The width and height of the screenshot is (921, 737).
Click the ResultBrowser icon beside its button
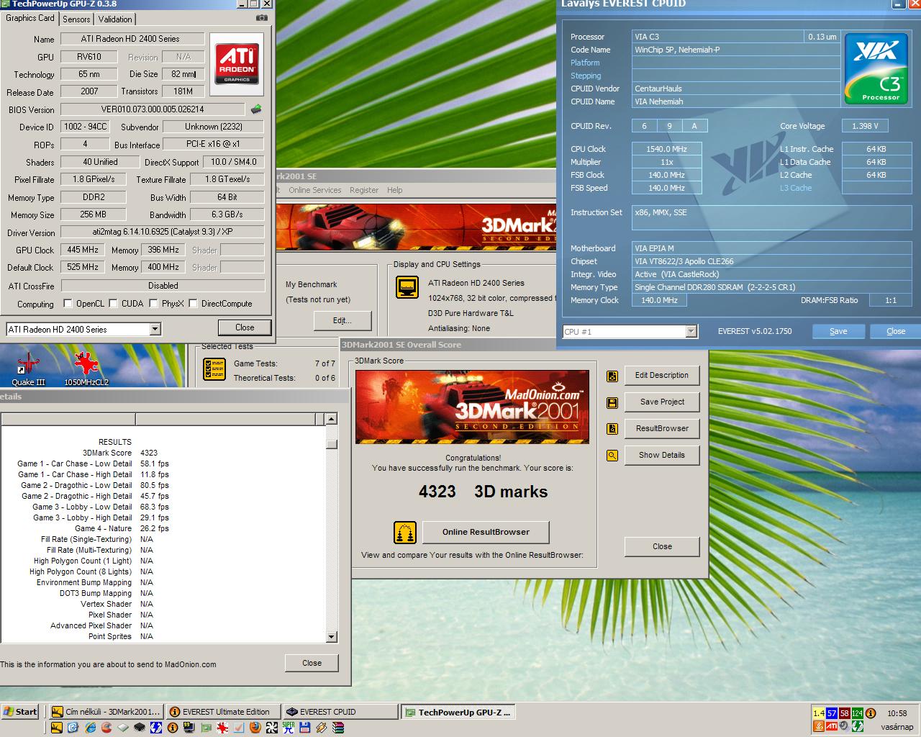coord(612,429)
